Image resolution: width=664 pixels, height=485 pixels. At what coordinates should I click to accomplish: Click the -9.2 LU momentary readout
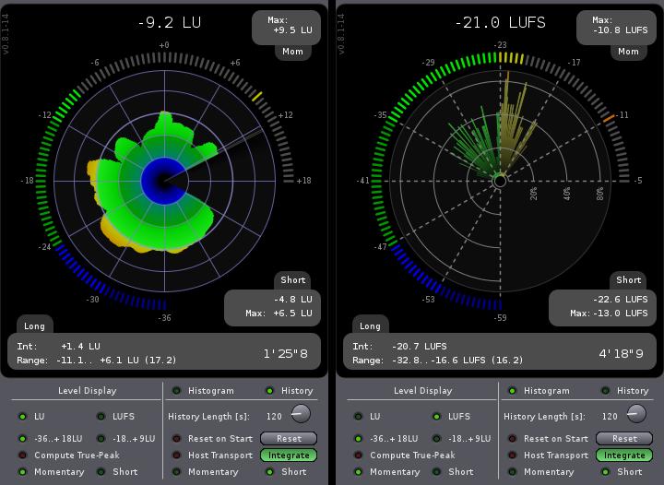pyautogui.click(x=169, y=22)
